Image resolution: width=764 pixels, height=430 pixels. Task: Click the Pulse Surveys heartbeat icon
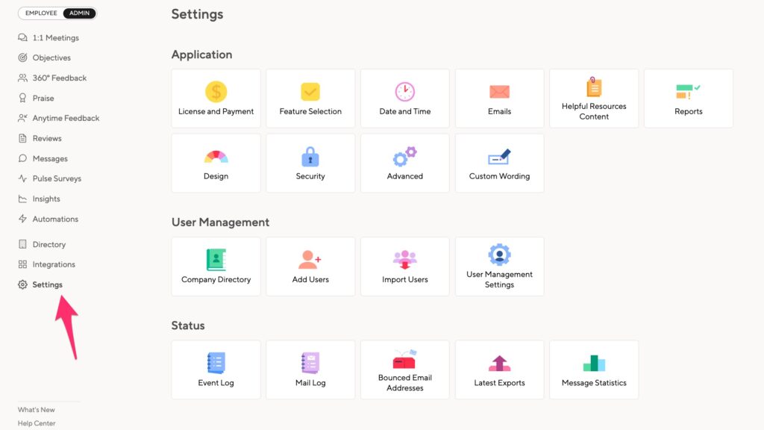click(22, 178)
